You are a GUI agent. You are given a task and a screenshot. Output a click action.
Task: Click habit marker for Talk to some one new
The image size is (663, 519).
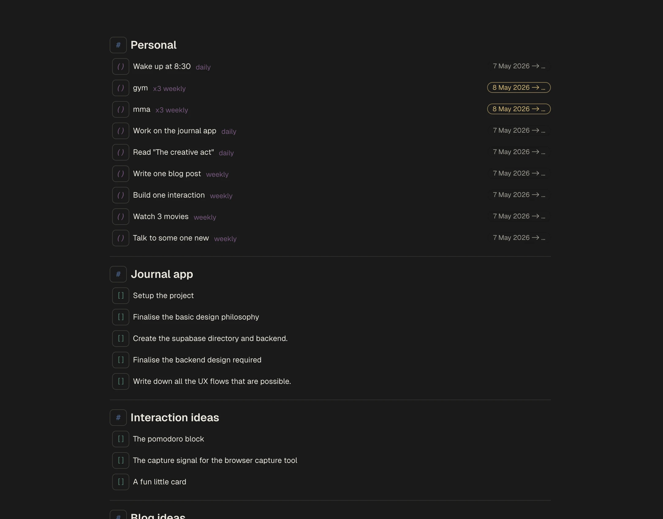point(121,238)
